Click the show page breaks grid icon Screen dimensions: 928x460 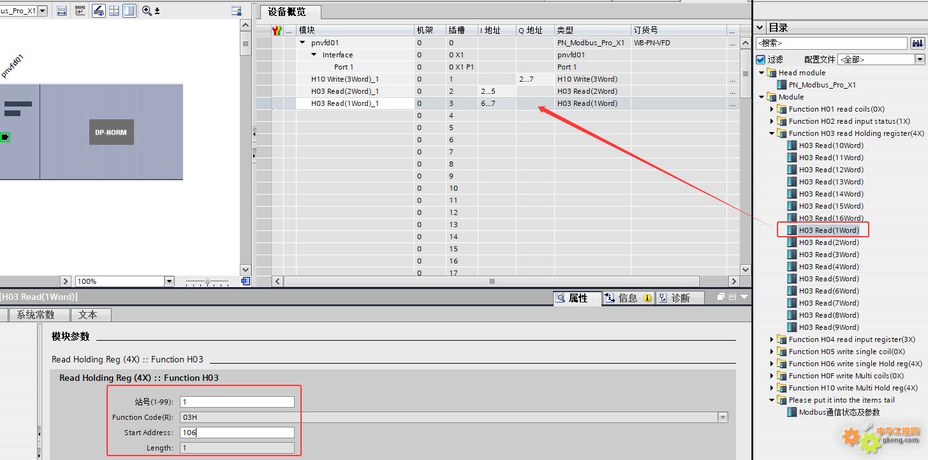tap(114, 10)
